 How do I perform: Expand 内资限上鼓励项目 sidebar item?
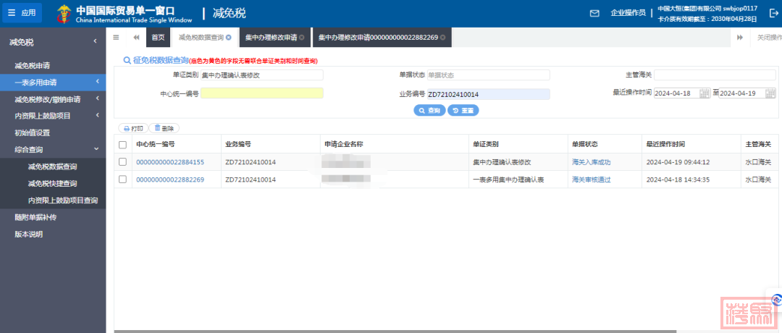pos(53,116)
